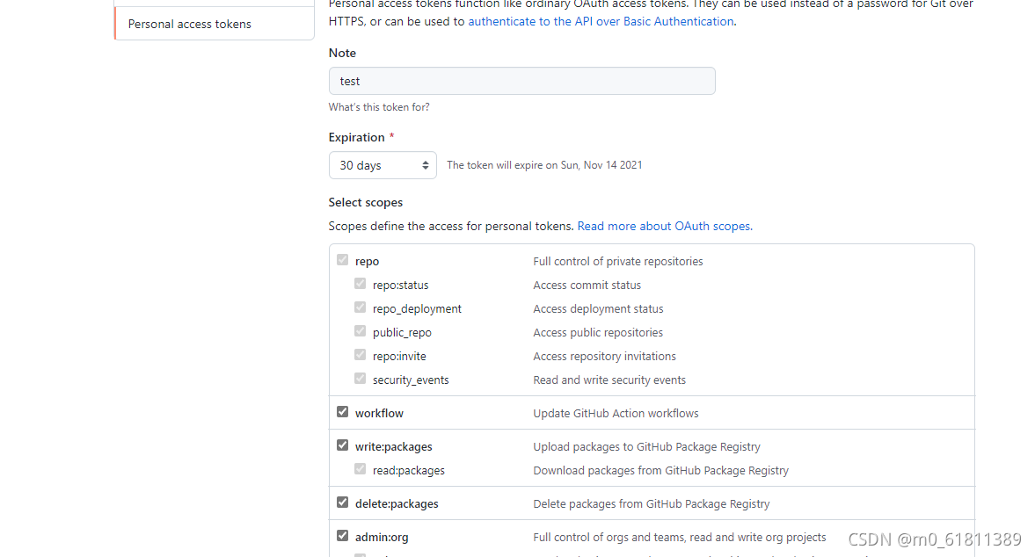Click the 'Access public repositories' description
Image resolution: width=1035 pixels, height=557 pixels.
coord(598,333)
